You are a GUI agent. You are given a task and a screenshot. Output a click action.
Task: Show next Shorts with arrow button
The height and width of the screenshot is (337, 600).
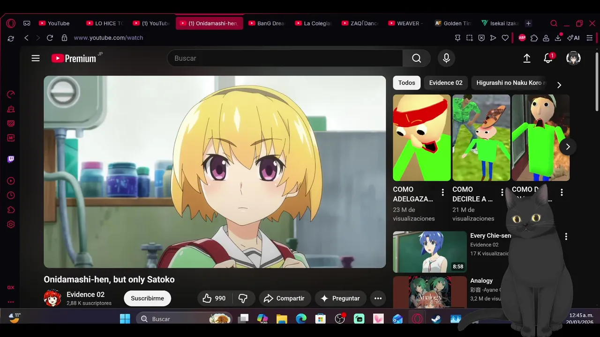tap(568, 147)
